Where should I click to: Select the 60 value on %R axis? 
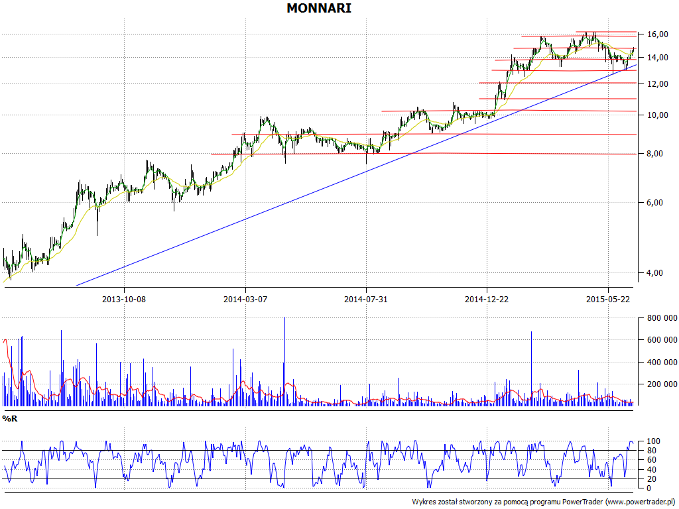[x=652, y=460]
